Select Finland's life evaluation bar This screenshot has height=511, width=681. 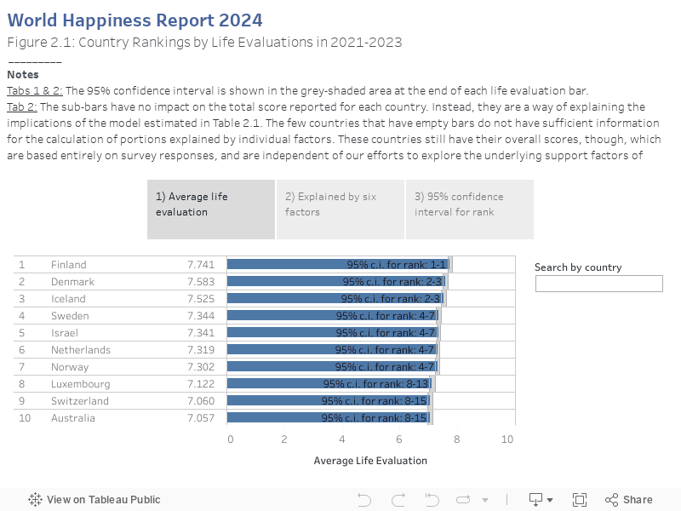[x=289, y=265]
